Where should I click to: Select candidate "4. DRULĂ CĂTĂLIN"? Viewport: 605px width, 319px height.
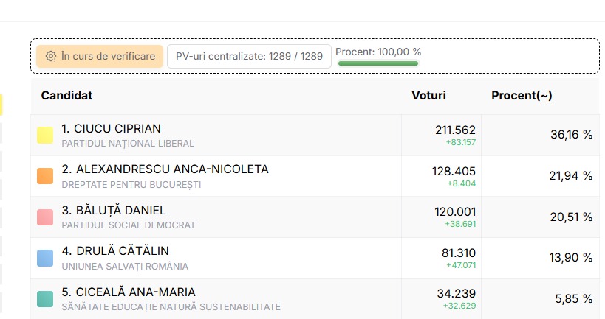tap(115, 251)
